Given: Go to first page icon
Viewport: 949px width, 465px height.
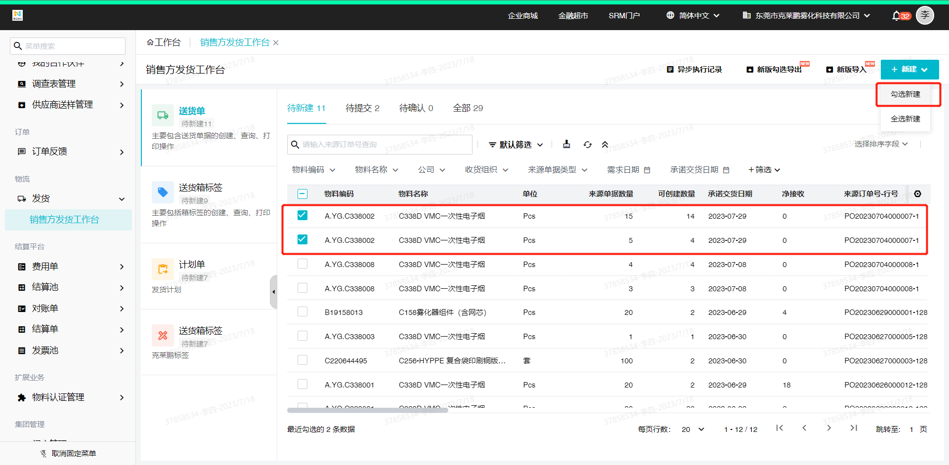Looking at the screenshot, I should [779, 428].
